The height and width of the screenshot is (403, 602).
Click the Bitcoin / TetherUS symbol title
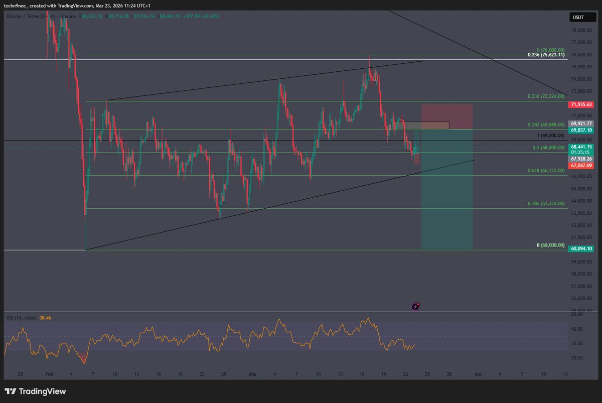pos(26,17)
